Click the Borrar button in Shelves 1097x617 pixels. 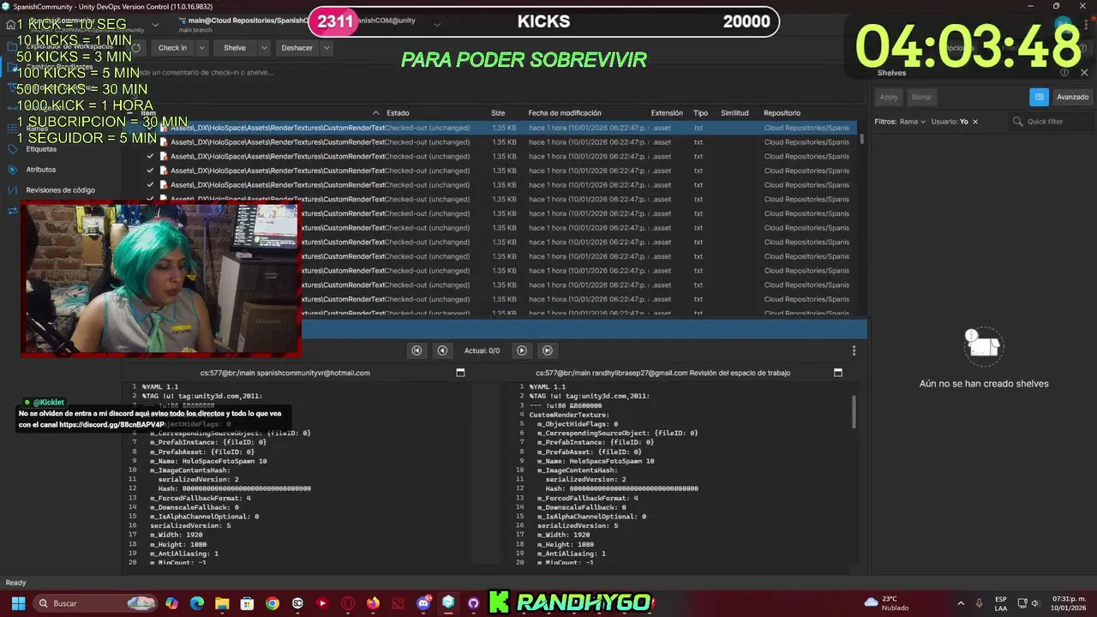click(921, 97)
